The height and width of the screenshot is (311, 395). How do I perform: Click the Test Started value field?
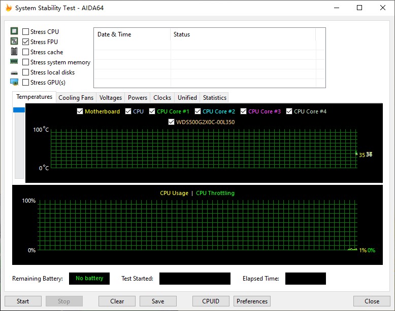pos(195,278)
